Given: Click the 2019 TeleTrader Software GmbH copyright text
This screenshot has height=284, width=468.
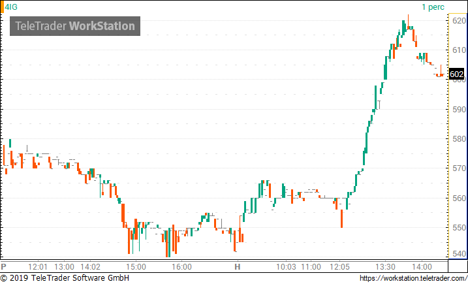Looking at the screenshot, I should pyautogui.click(x=65, y=278).
